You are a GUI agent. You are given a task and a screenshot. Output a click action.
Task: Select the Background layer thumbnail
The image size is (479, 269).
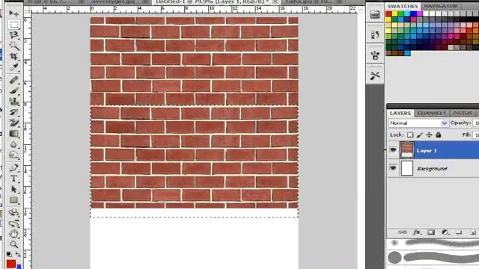[407, 168]
